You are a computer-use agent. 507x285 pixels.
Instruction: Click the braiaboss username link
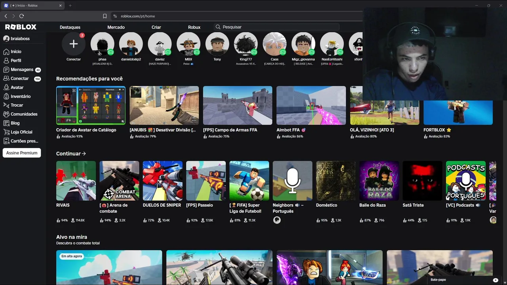(20, 39)
